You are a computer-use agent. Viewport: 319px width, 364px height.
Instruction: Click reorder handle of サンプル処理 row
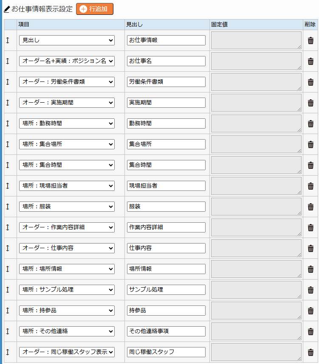pyautogui.click(x=8, y=290)
